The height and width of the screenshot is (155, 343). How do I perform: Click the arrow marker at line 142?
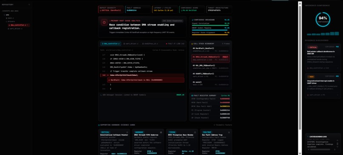pyautogui.click(x=108, y=75)
